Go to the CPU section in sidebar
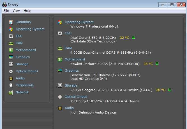The height and width of the screenshot is (129, 187). tap(19, 36)
